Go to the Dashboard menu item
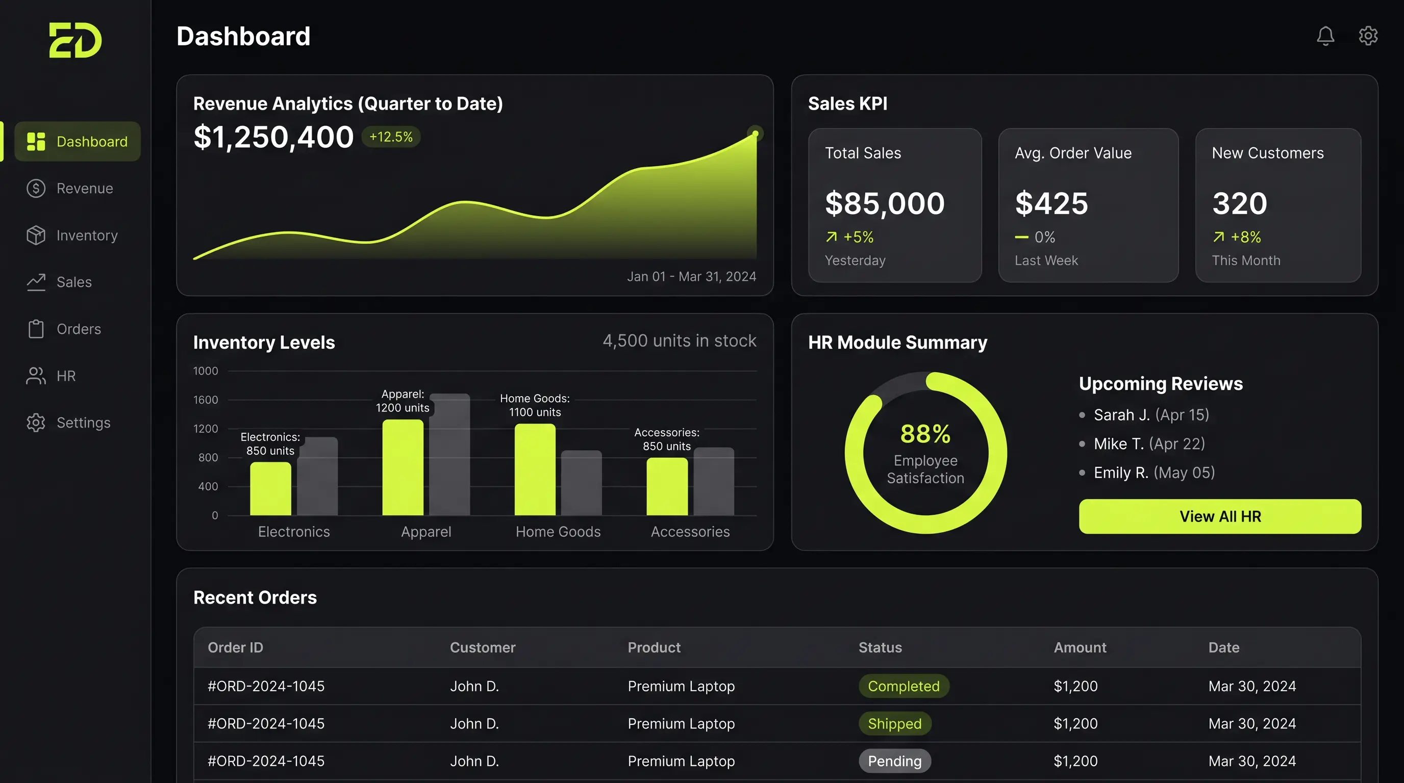Screen dimensions: 1404x783 click(x=78, y=142)
